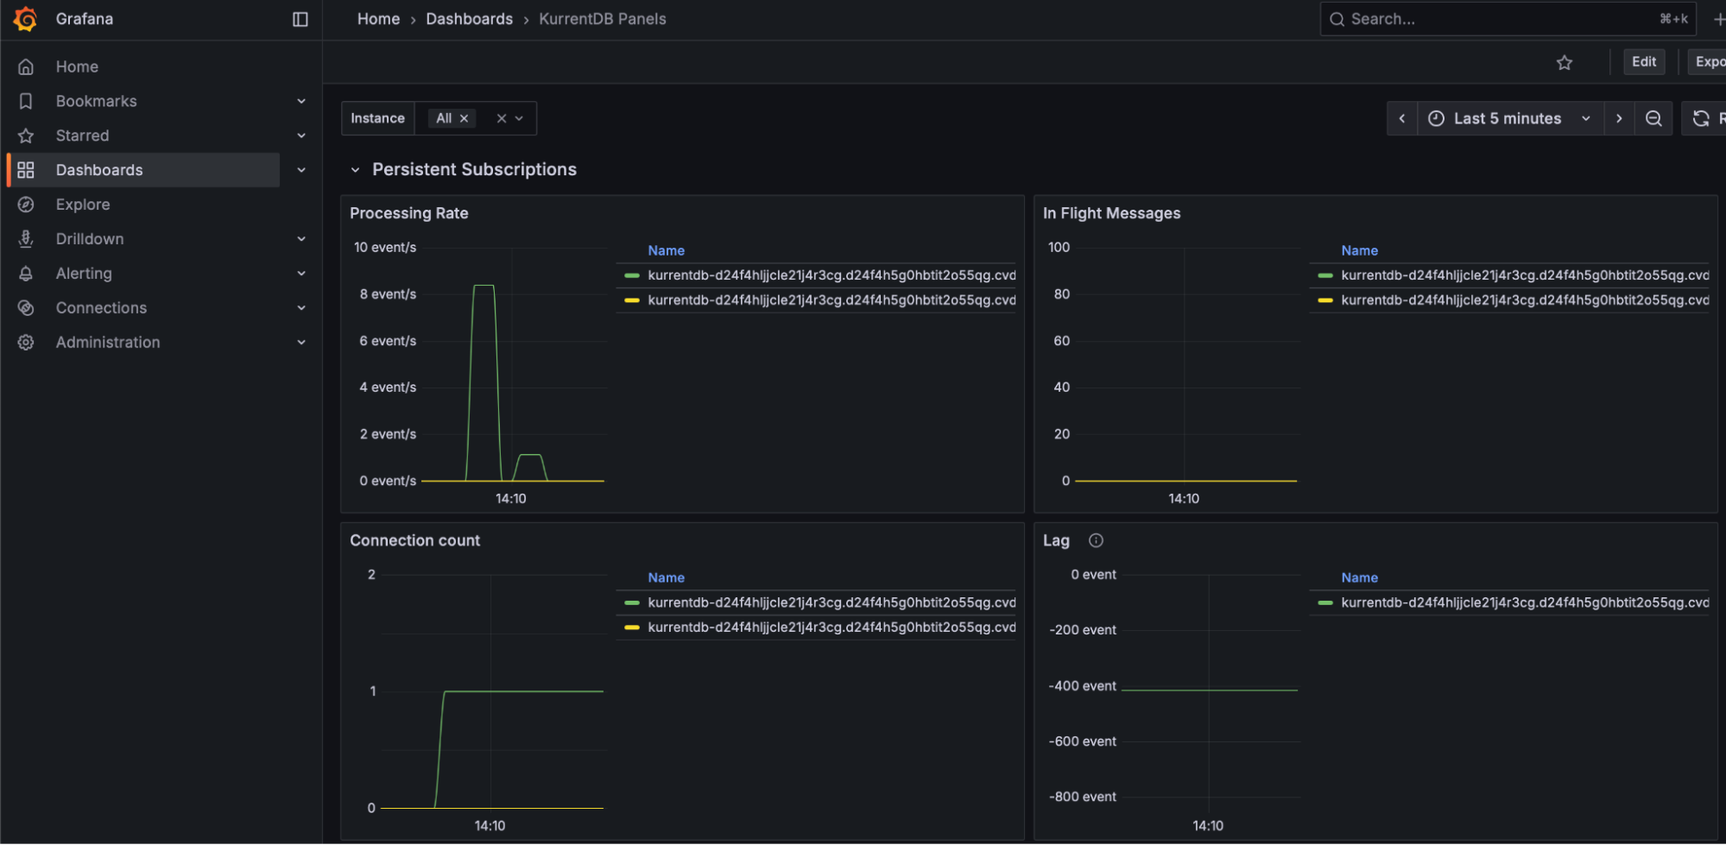Zoom out the time range with magnifier icon

click(1653, 118)
